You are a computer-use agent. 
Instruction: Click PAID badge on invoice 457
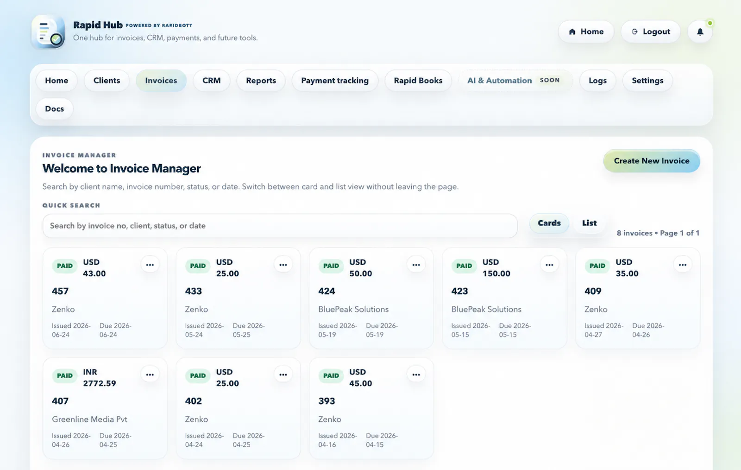pyautogui.click(x=65, y=266)
